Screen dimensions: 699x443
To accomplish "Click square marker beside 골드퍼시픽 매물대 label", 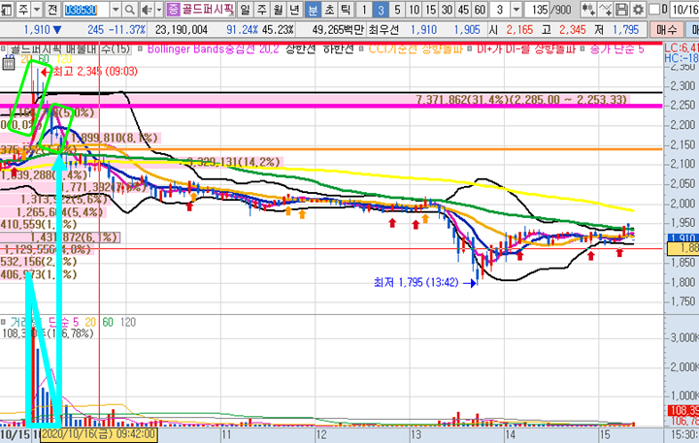I will pos(3,48).
